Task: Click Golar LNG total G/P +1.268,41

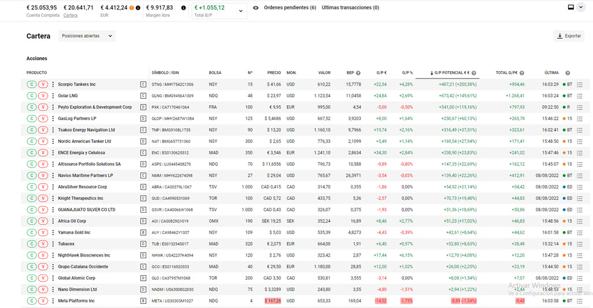Action: coord(515,95)
